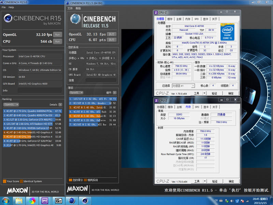The width and height of the screenshot is (273, 205).
Task: Open the R11.5 ranking OpenGL dropdown
Action: (x=76, y=93)
